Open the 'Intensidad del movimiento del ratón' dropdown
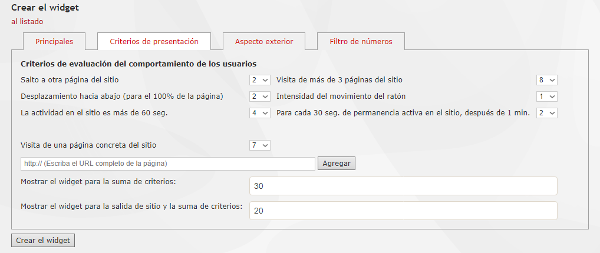Viewport: 600px width, 253px height. (547, 96)
